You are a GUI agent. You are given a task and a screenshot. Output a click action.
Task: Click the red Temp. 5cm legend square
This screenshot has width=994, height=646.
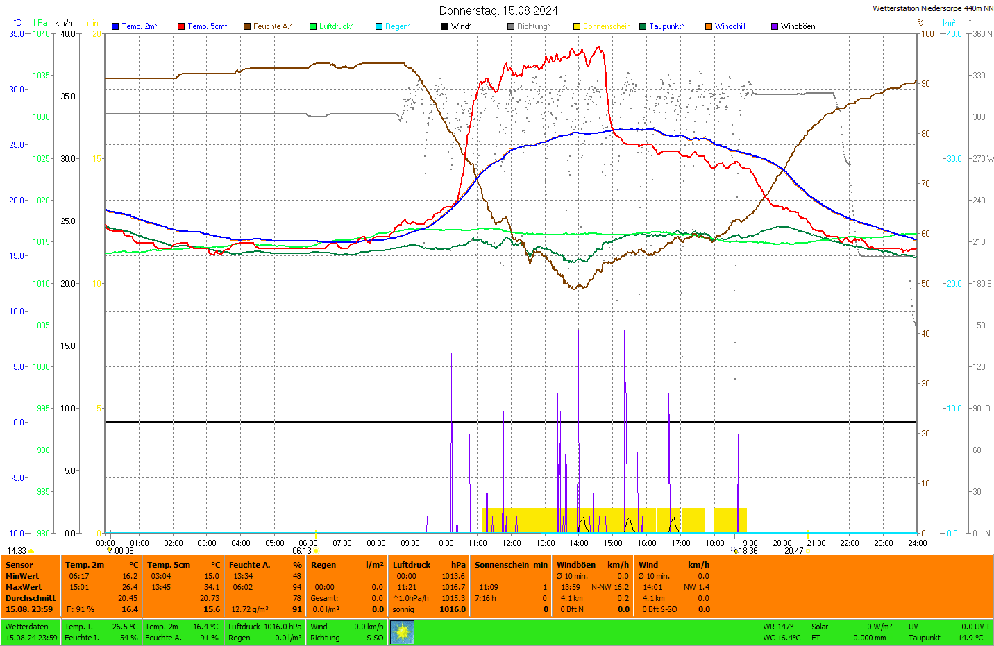tap(181, 26)
